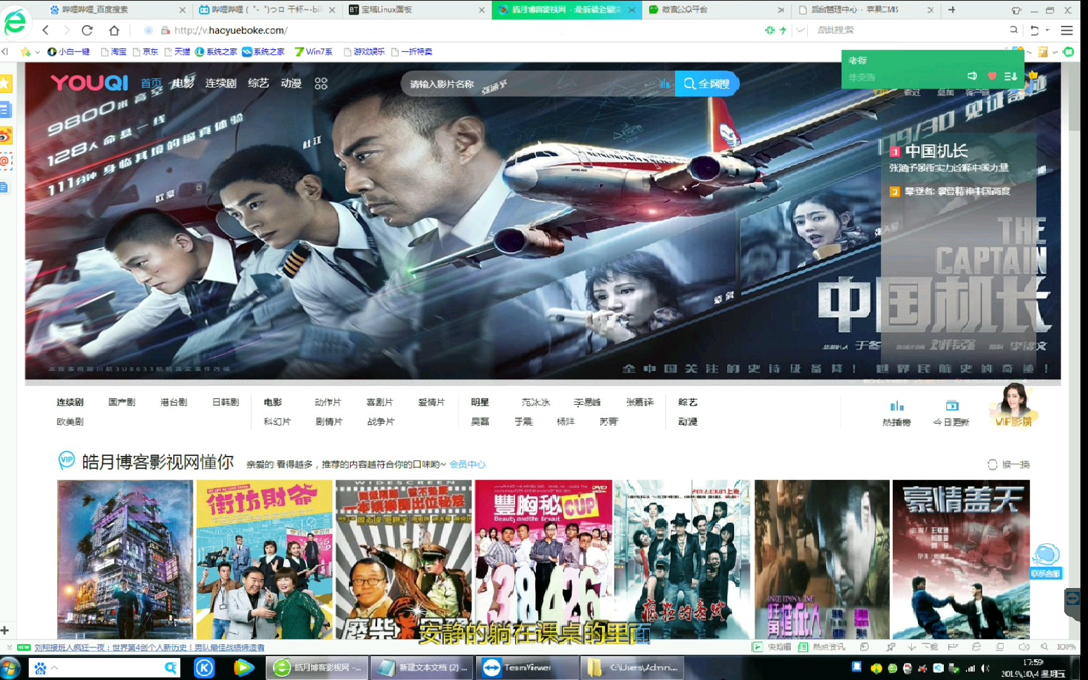Open the Win7系 bookmark

(314, 52)
